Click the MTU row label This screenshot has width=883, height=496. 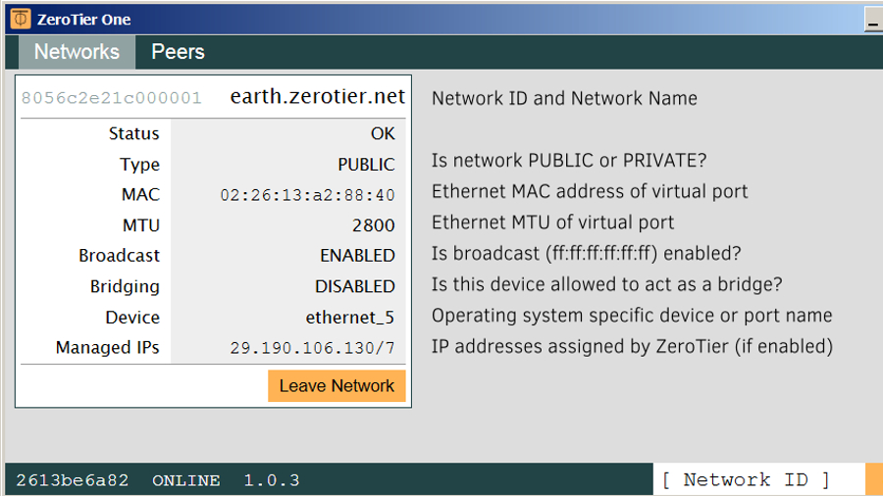[141, 225]
